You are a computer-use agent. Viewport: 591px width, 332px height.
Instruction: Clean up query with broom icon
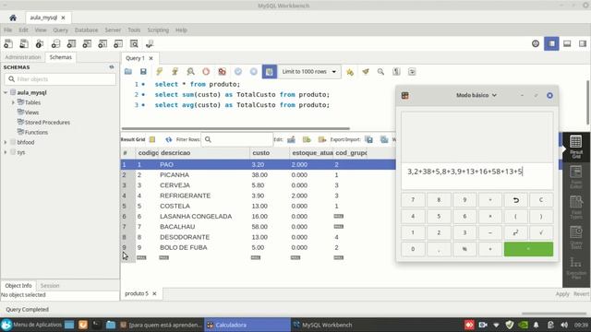click(x=366, y=72)
